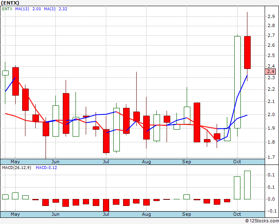Click Jul on the price chart time axis

106,162
